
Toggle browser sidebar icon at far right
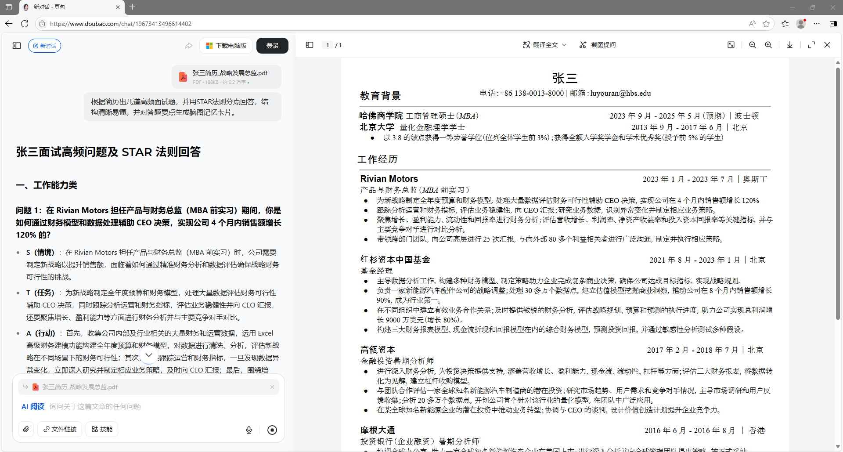(x=833, y=24)
